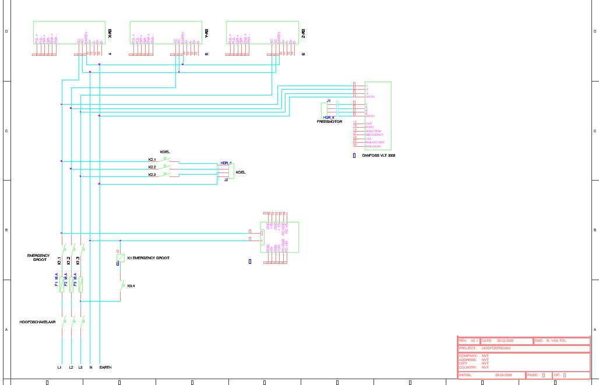Select the K1 EMERGENCY GROOT relay coil symbol
The width and height of the screenshot is (599, 385).
click(x=121, y=257)
